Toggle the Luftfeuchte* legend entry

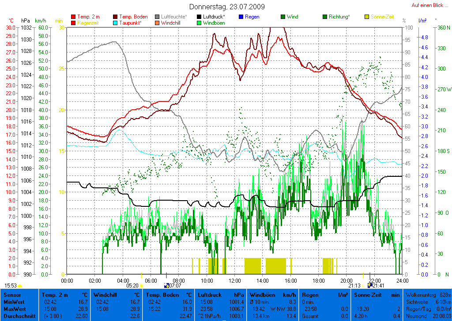(x=177, y=17)
